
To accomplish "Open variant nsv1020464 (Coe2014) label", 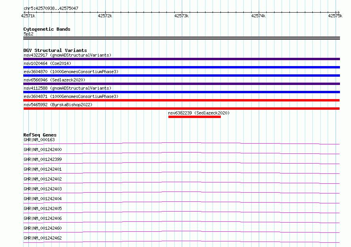I will coord(47,63).
